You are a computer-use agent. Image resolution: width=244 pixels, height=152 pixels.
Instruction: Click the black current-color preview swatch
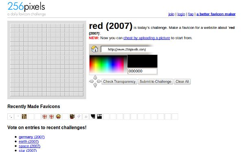142,61
